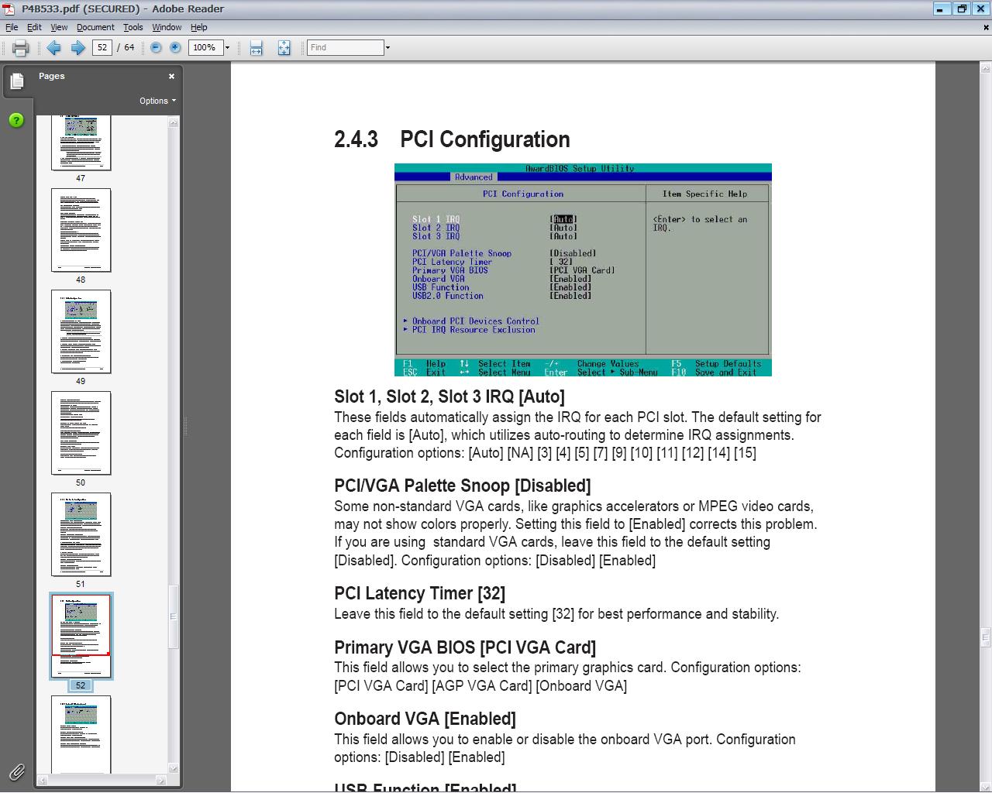The height and width of the screenshot is (793, 992).
Task: Click the PCI/VGA Palette Snoop heading
Action: pos(462,486)
